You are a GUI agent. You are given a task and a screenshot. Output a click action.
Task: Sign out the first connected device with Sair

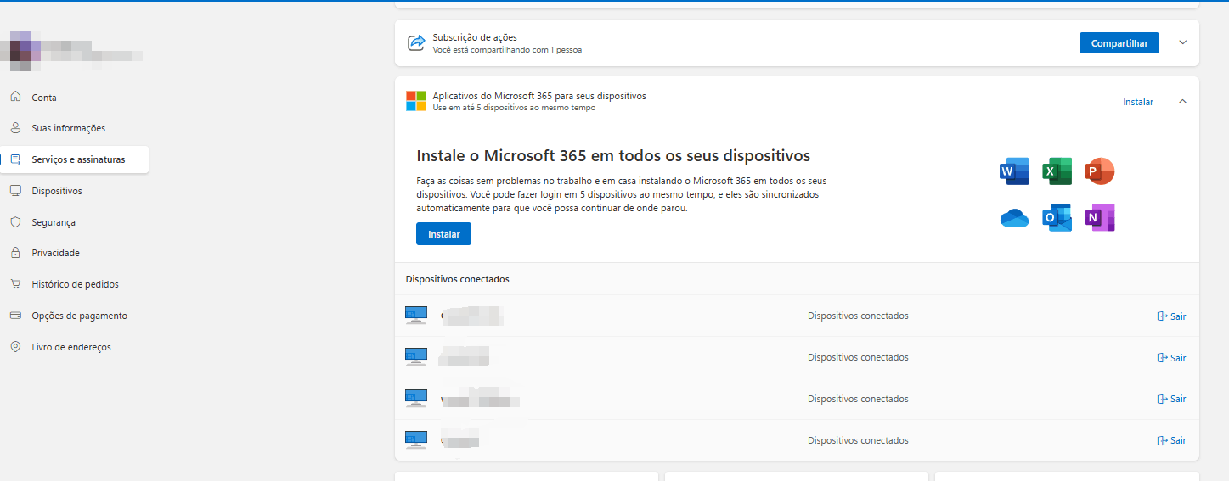(x=1171, y=316)
